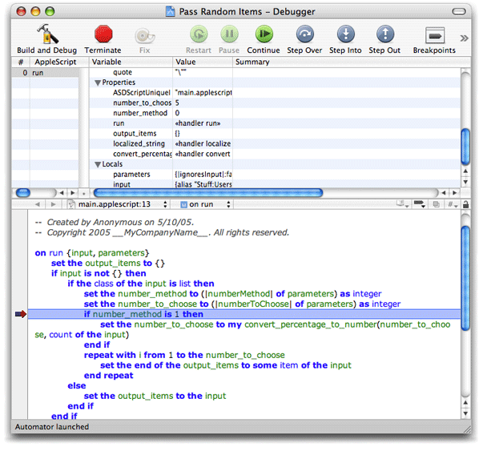The width and height of the screenshot is (483, 451).
Task: Click the Value column header
Action: click(x=203, y=62)
